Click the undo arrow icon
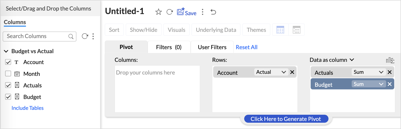The width and height of the screenshot is (401, 129). (213, 12)
